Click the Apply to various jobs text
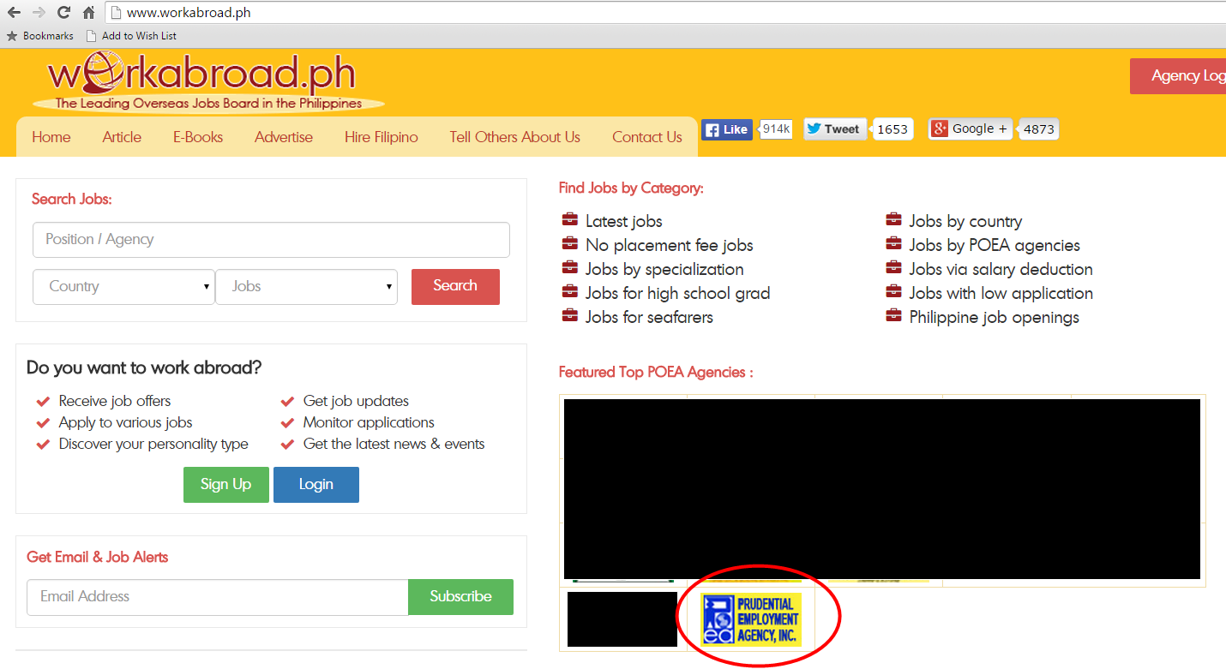 (125, 423)
